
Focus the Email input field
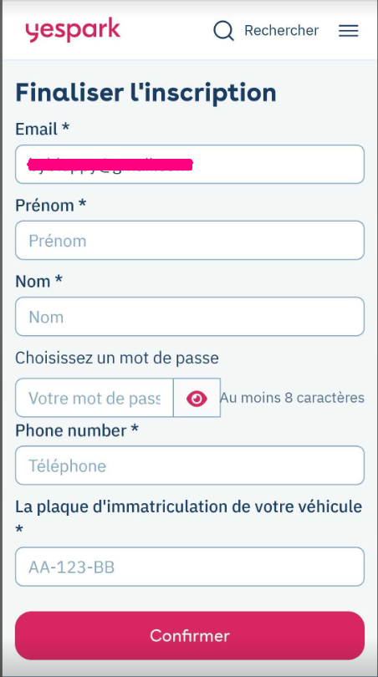pos(190,164)
